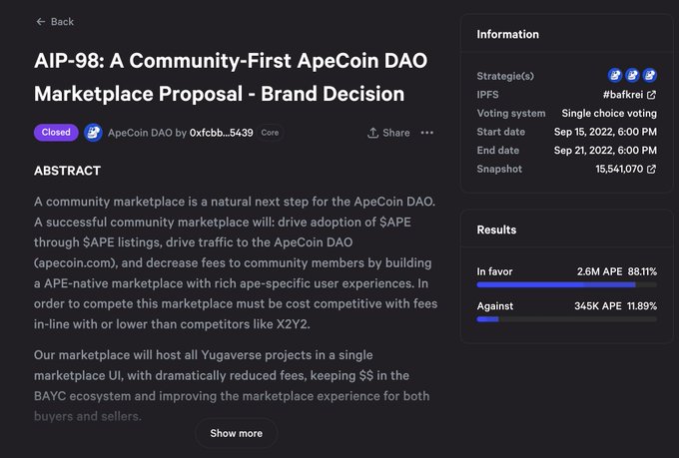Click the Against result bar
This screenshot has height=458, width=679.
(566, 318)
